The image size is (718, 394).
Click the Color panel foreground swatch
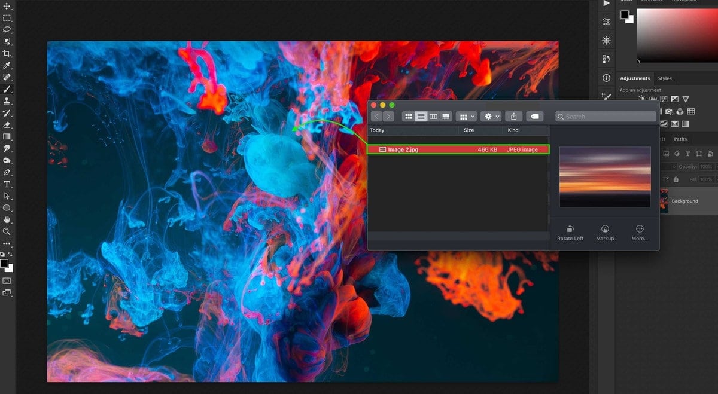pyautogui.click(x=624, y=14)
